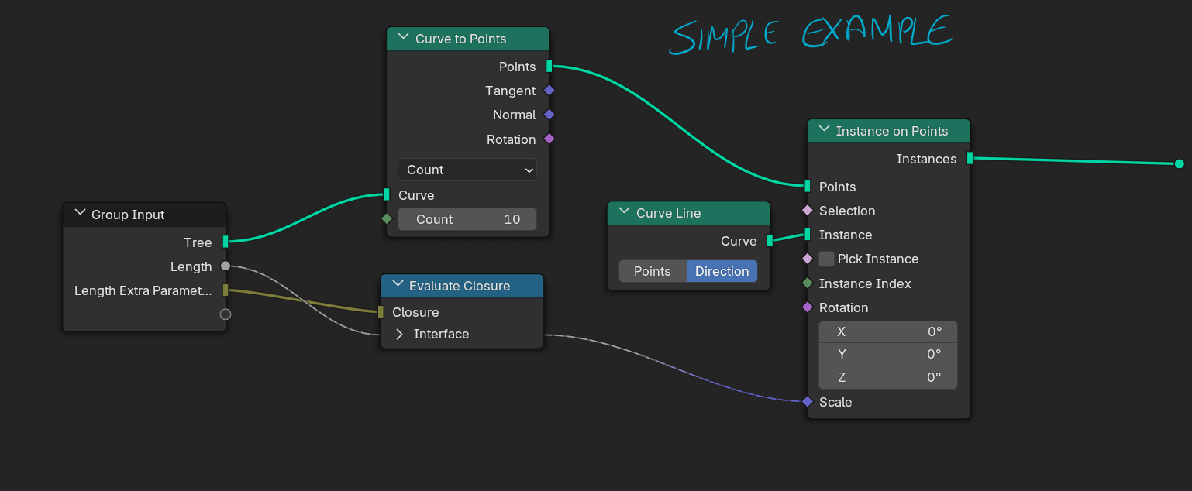Click the Length output socket on Group Input
This screenshot has width=1192, height=491.
226,266
